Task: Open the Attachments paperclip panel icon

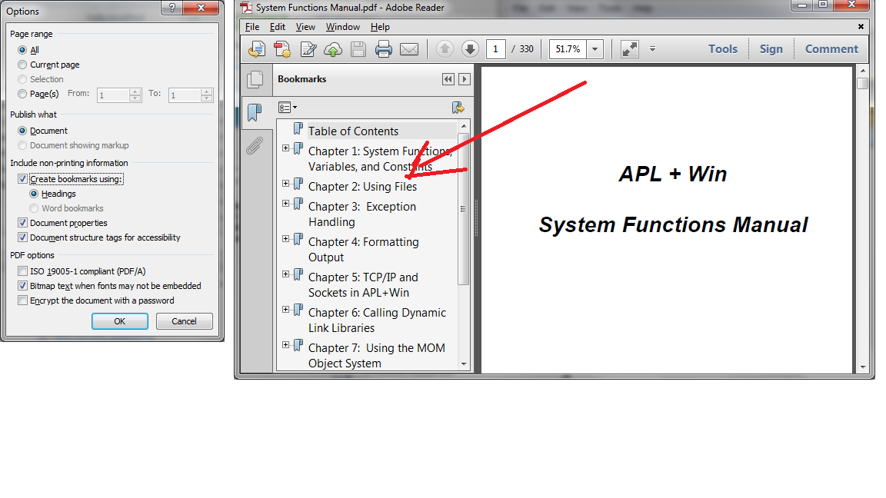Action: [255, 146]
